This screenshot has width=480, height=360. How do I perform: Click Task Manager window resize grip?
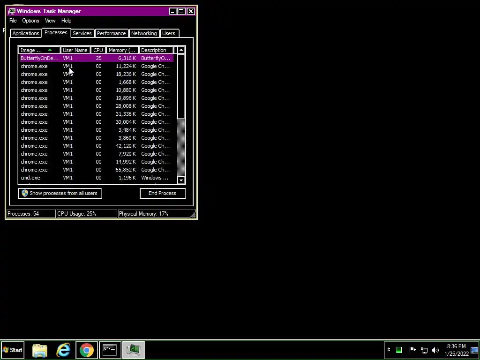pos(193,215)
